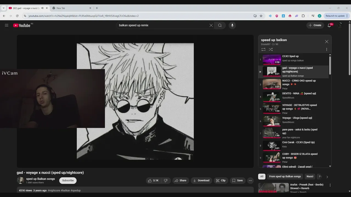Viewport: 351px width, 197px height.
Task: Start voice search with microphone icon
Action: 232,25
